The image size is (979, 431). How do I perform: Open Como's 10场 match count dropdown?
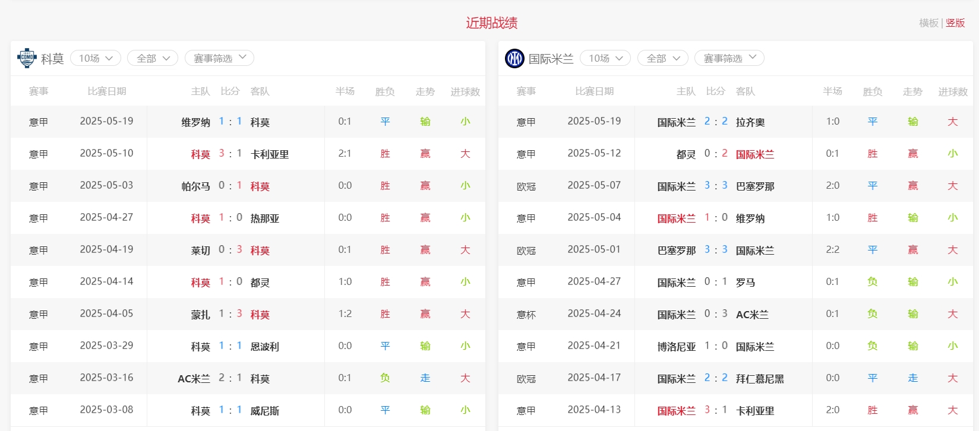pos(96,58)
